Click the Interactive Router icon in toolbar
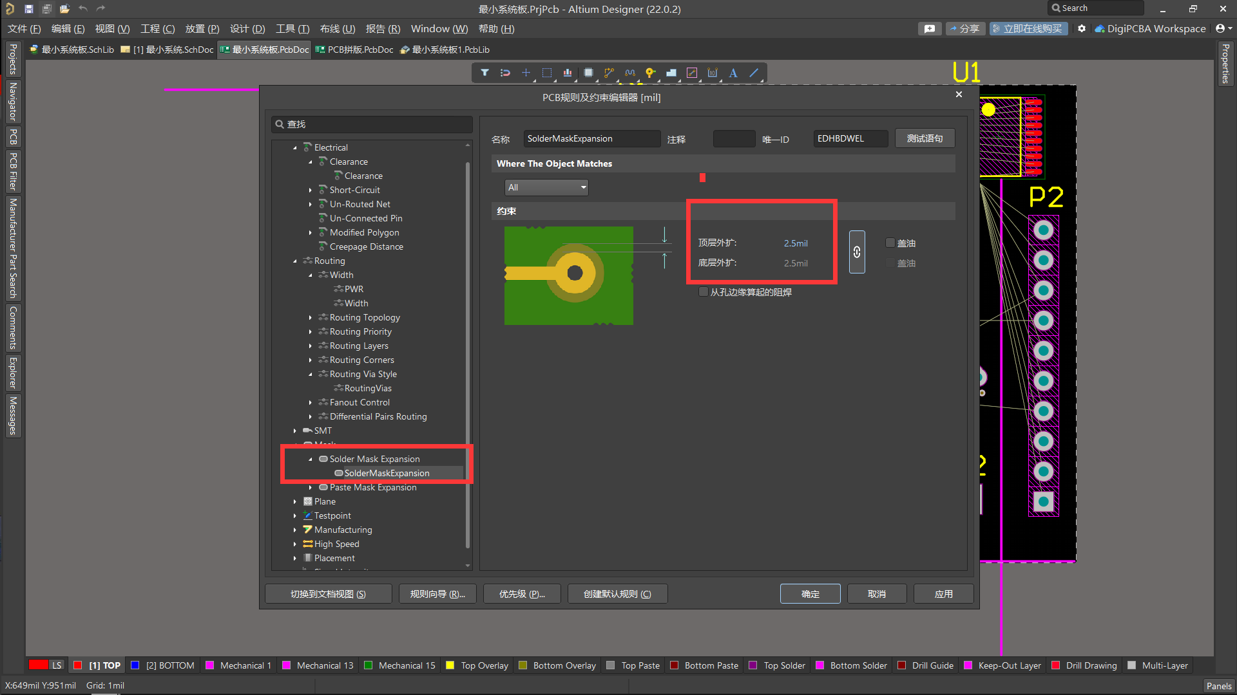 pyautogui.click(x=610, y=73)
